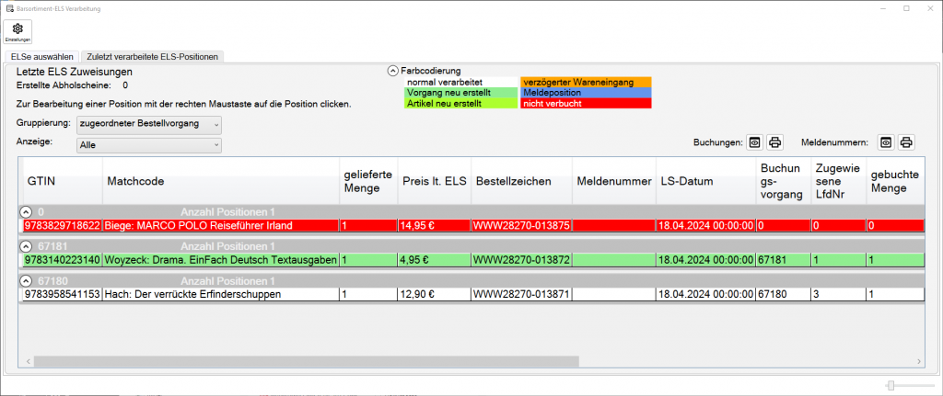
Task: Click the application icon in title bar
Action: 8,7
